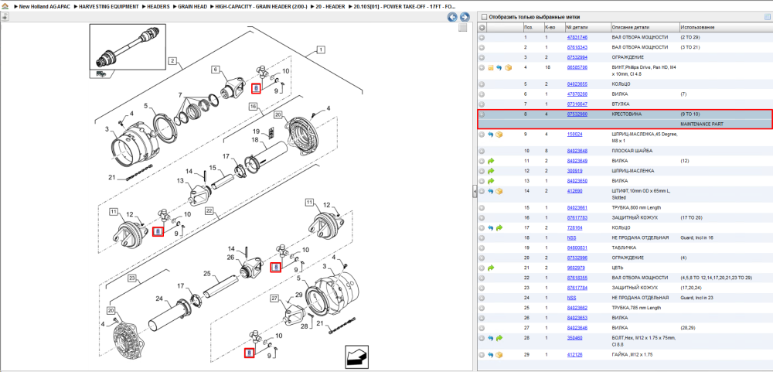The width and height of the screenshot is (773, 372).
Task: Click the PTO shaft thumbnail inset image
Action: click(x=128, y=49)
